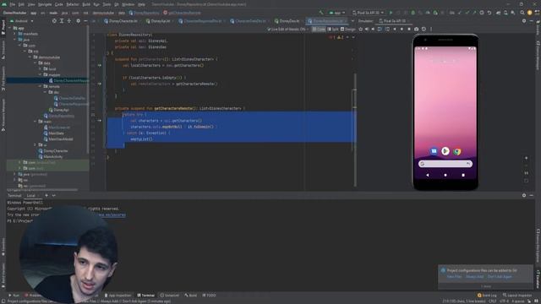Open Event Log in status bar
This screenshot has height=304, width=541.
(x=487, y=296)
